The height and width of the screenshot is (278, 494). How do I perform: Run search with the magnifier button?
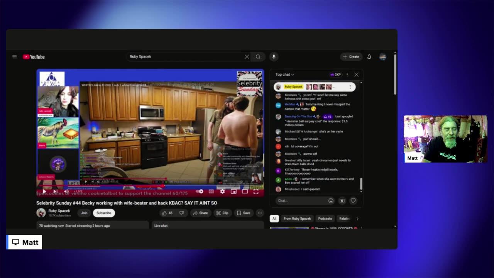(x=258, y=57)
